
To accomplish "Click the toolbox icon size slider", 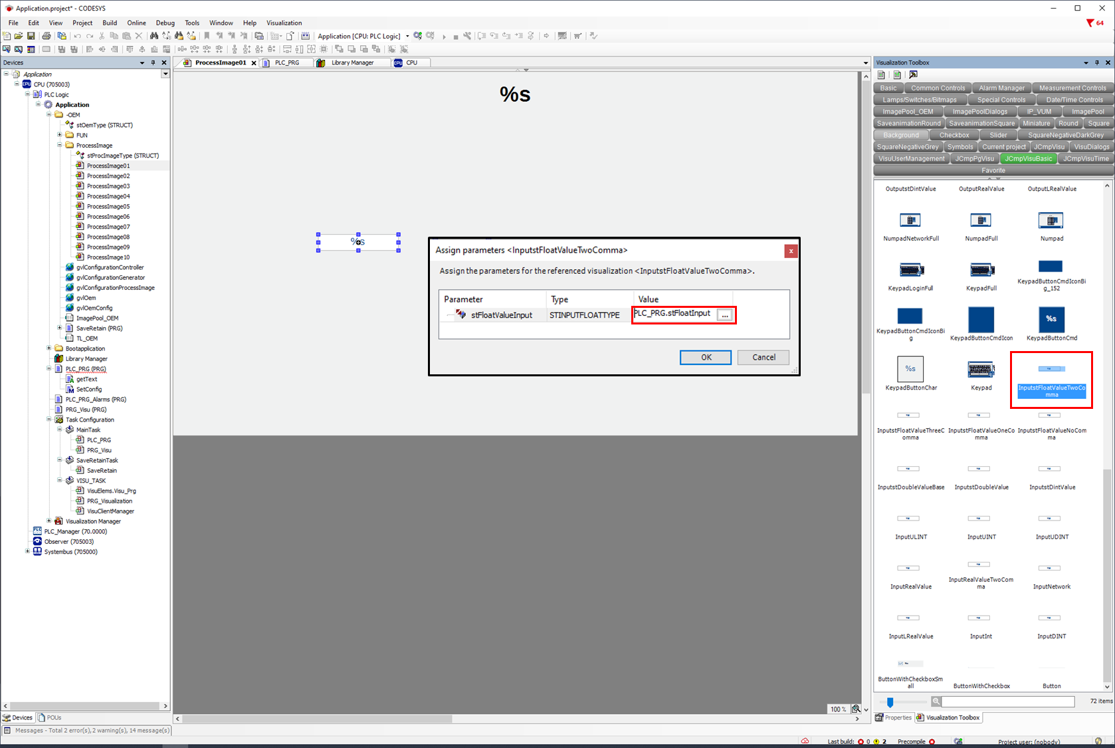I will click(890, 702).
